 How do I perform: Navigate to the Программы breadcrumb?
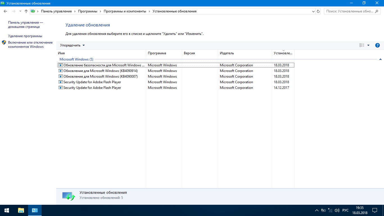click(88, 11)
